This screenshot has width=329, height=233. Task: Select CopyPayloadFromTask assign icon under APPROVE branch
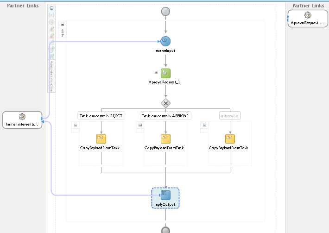coord(165,139)
